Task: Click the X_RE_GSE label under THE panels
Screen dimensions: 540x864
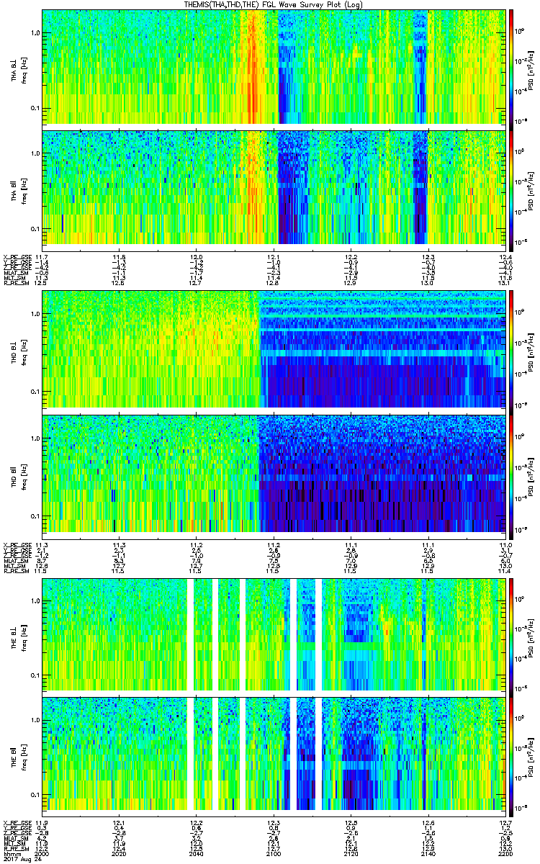Action: click(16, 822)
